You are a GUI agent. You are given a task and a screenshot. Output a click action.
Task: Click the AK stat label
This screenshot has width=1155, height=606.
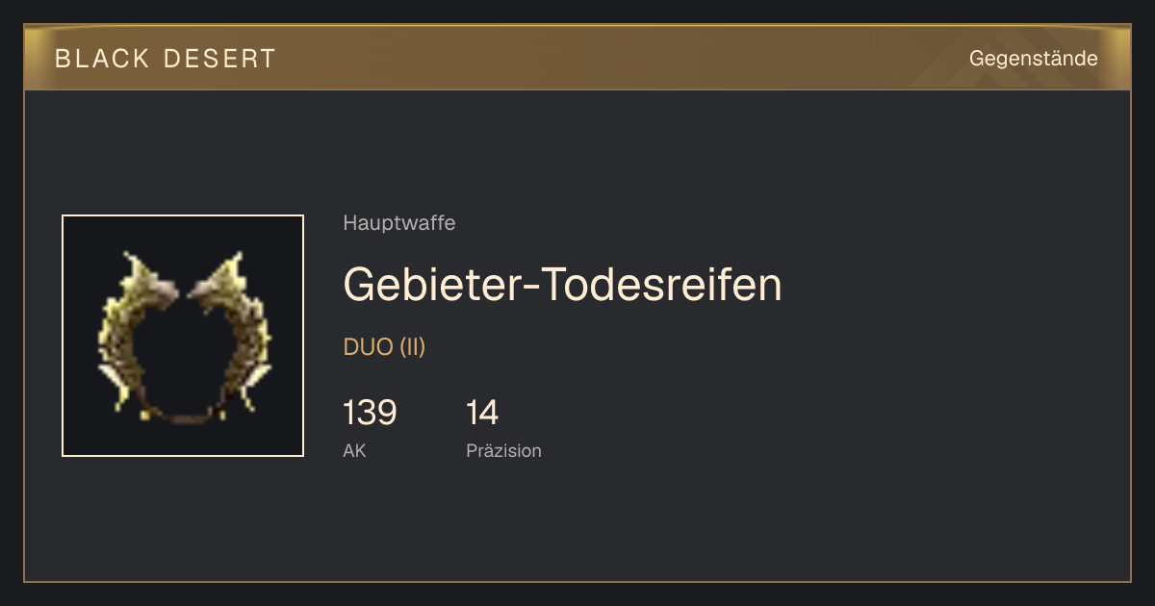354,451
